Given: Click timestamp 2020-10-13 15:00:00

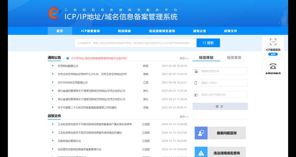Looking at the screenshot, I should [174, 124].
